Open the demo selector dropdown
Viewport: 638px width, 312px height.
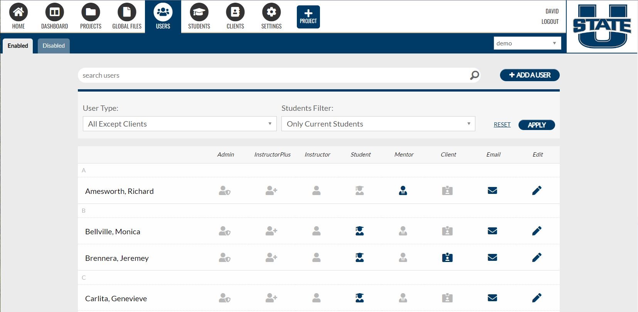pyautogui.click(x=527, y=43)
